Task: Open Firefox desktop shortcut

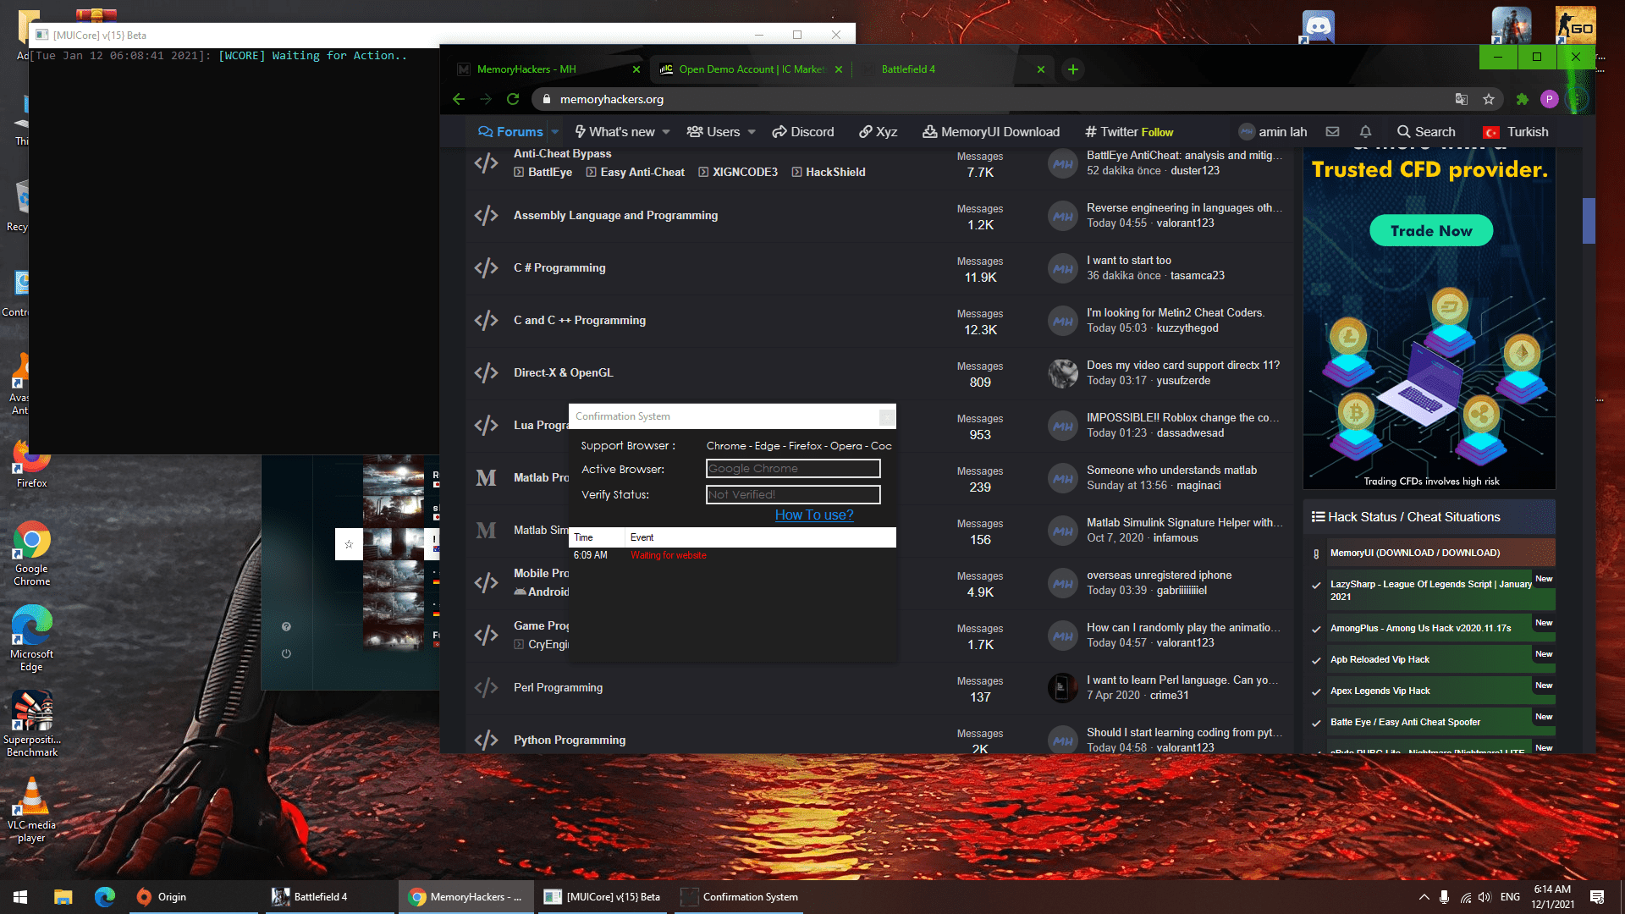Action: tap(32, 464)
